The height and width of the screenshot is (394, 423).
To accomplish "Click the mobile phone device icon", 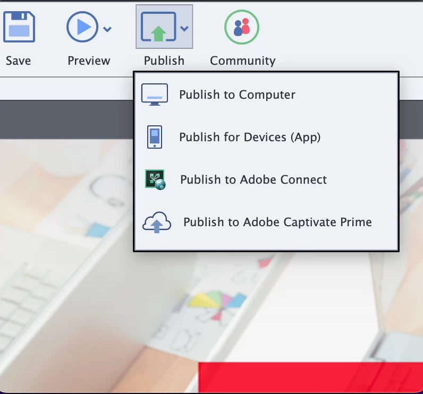I will (155, 137).
